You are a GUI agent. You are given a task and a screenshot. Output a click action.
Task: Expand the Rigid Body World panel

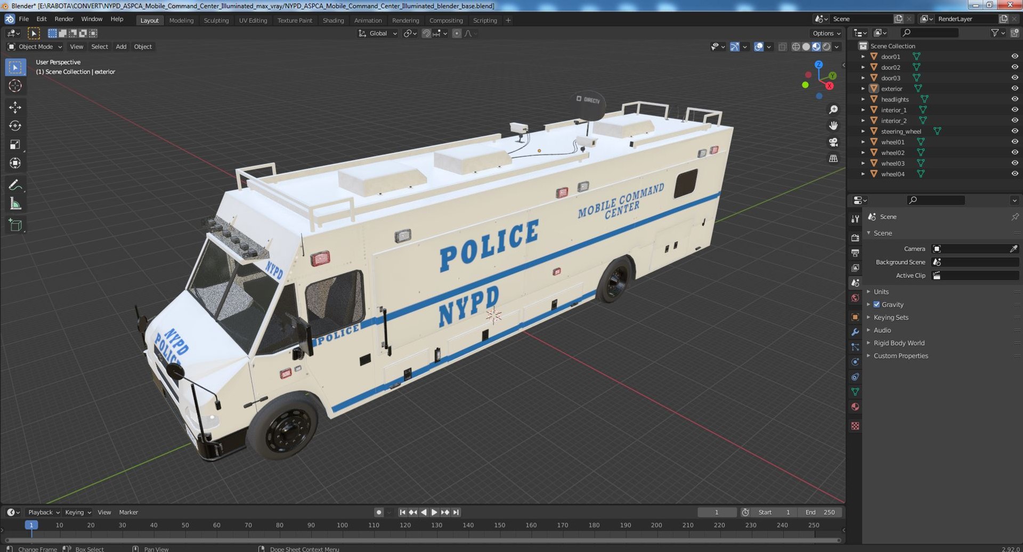click(899, 343)
